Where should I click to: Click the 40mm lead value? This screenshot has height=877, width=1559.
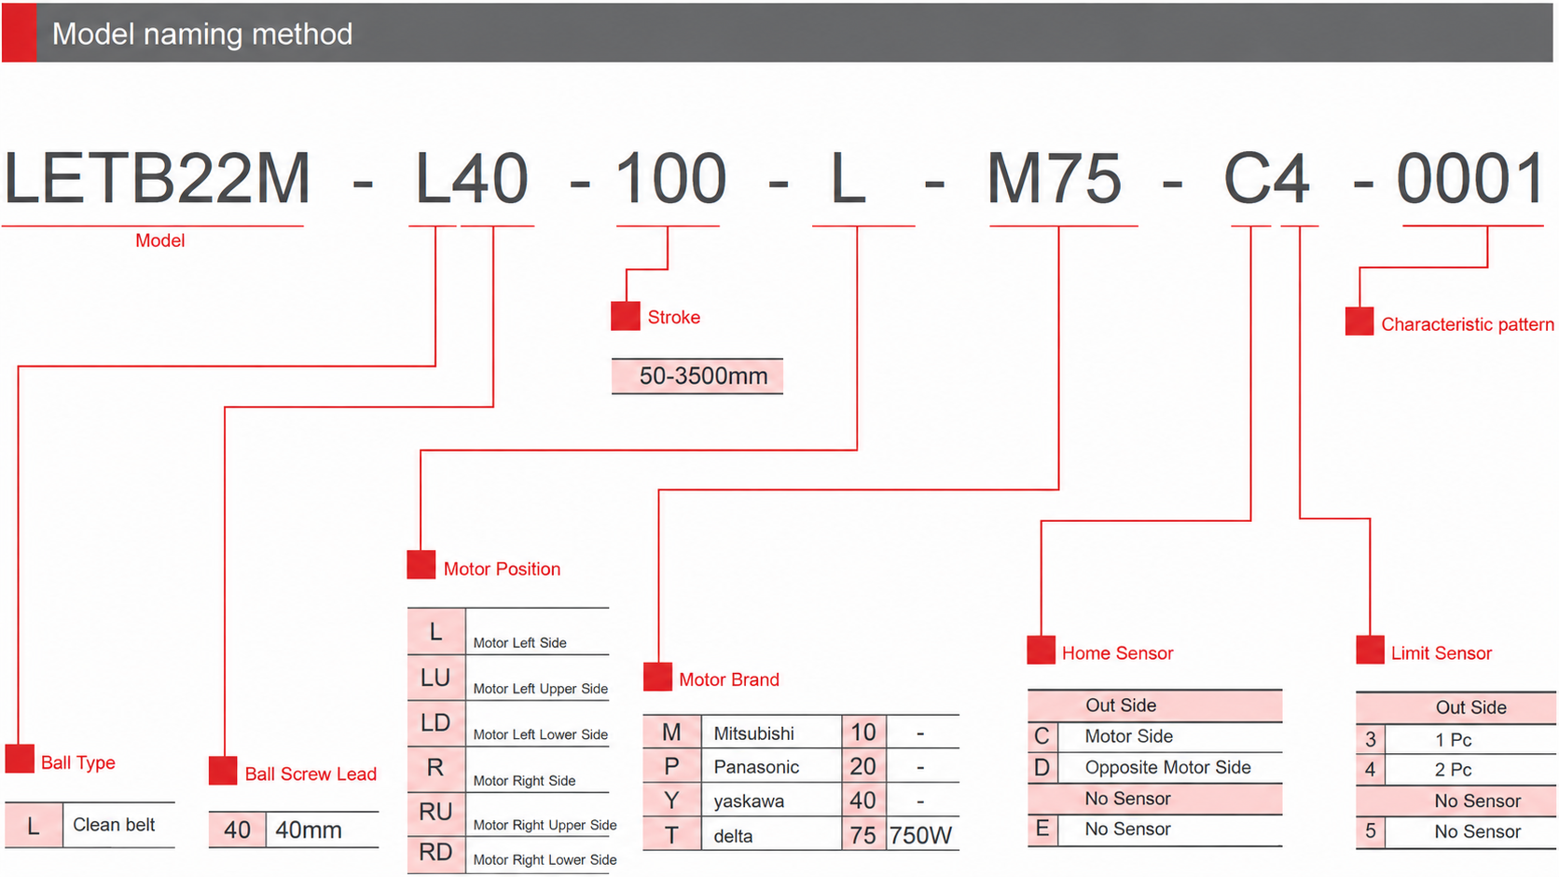tap(323, 829)
